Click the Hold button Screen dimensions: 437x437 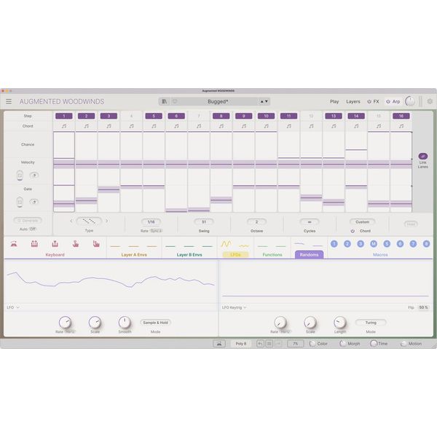tap(411, 224)
